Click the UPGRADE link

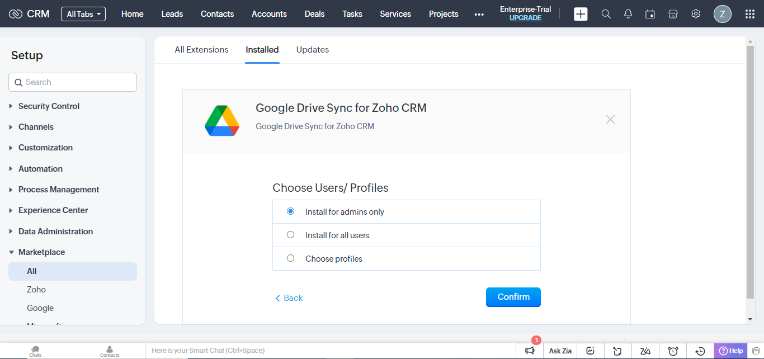pyautogui.click(x=526, y=18)
